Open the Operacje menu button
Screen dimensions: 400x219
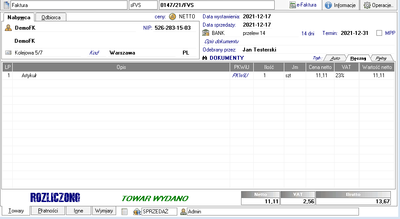click(x=378, y=5)
